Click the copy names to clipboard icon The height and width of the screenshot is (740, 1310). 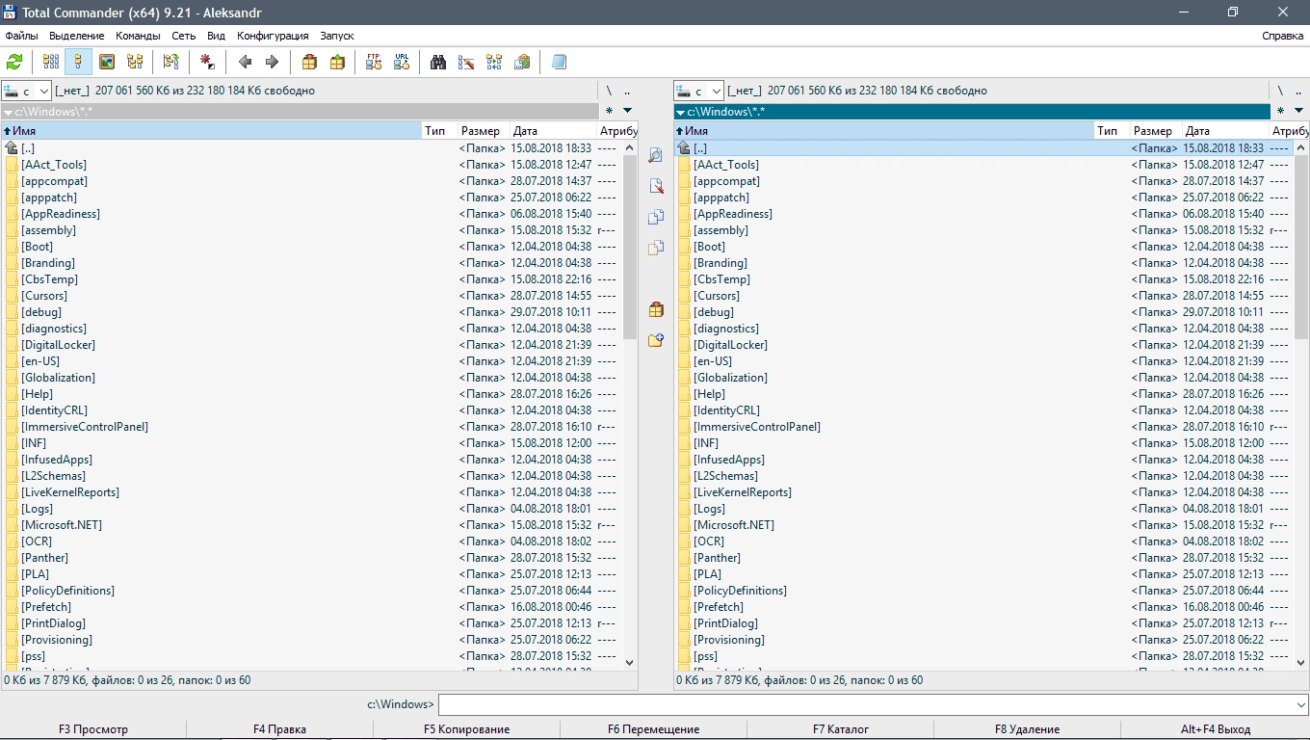click(522, 62)
